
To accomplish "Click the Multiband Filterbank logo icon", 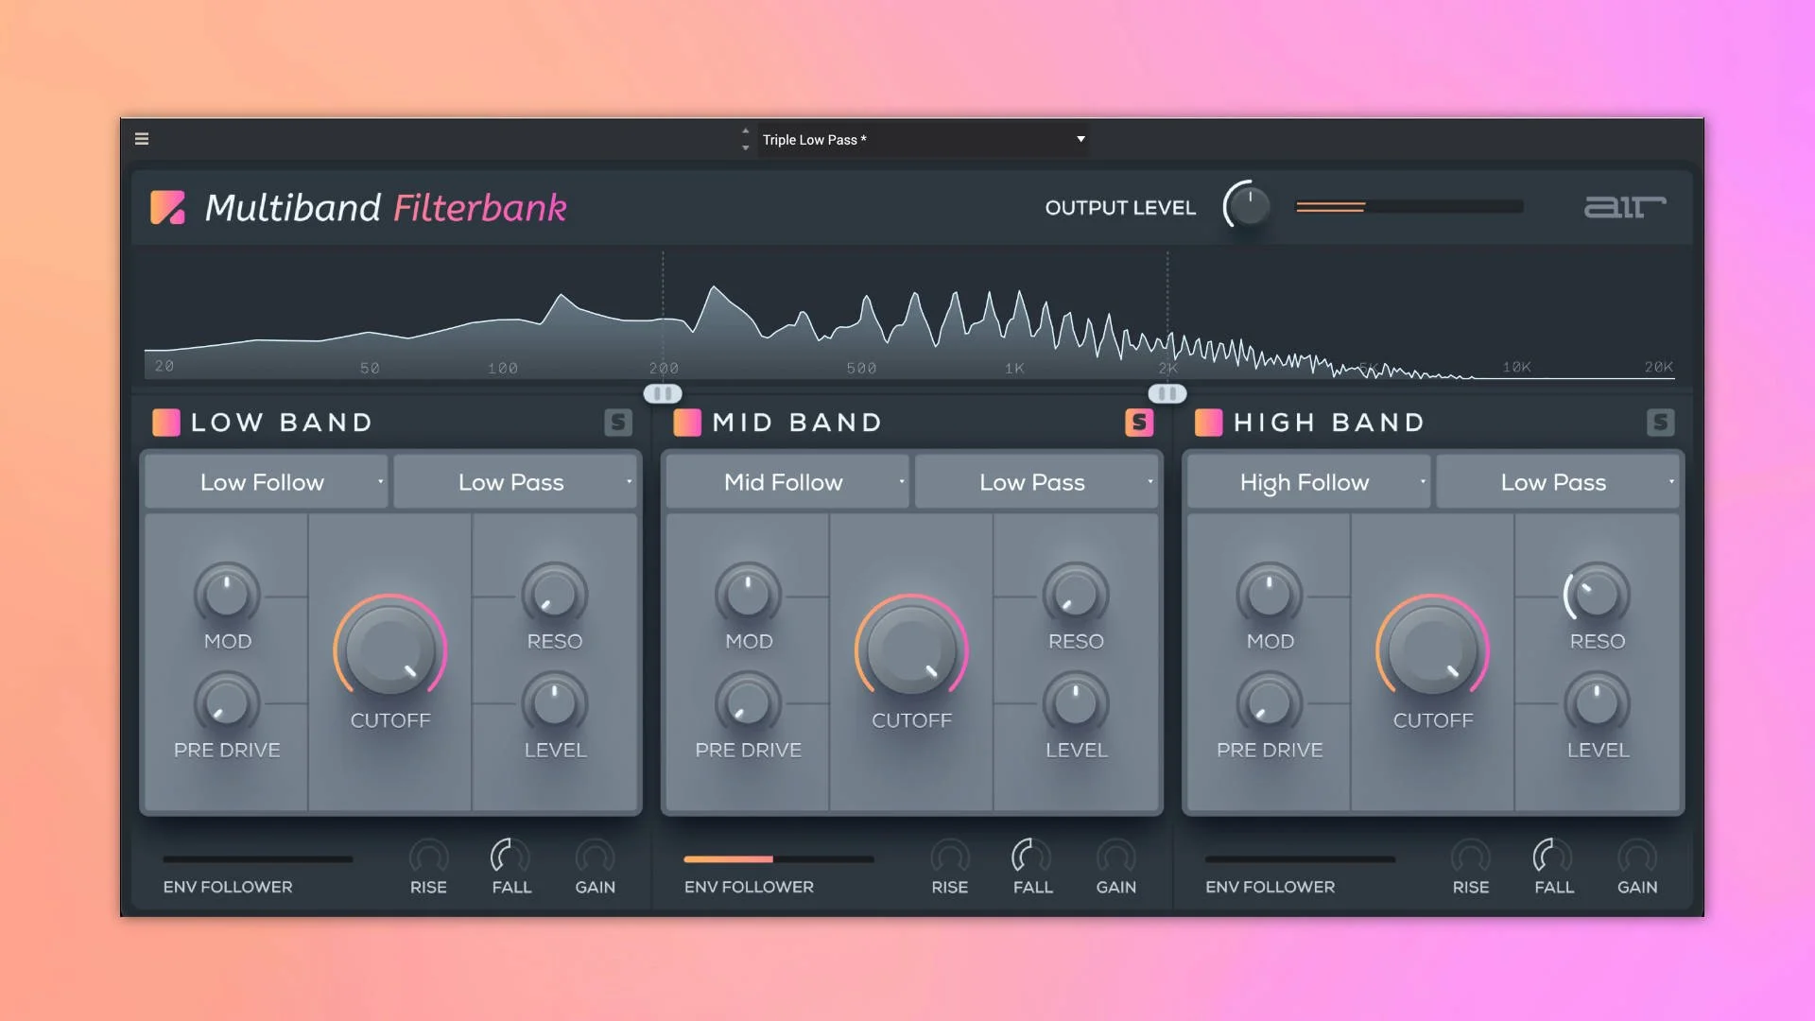I will pyautogui.click(x=168, y=208).
